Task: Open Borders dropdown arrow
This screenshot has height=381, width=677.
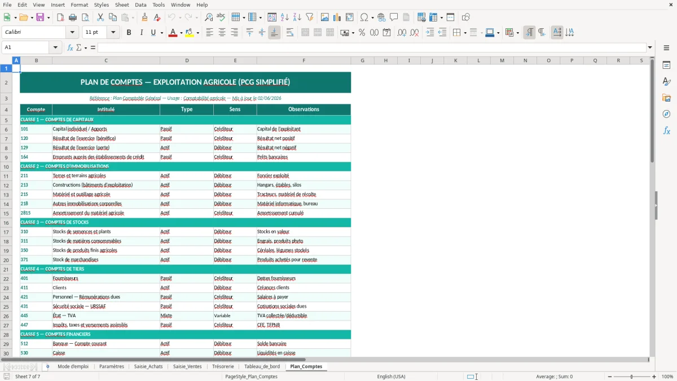Action: tap(465, 33)
